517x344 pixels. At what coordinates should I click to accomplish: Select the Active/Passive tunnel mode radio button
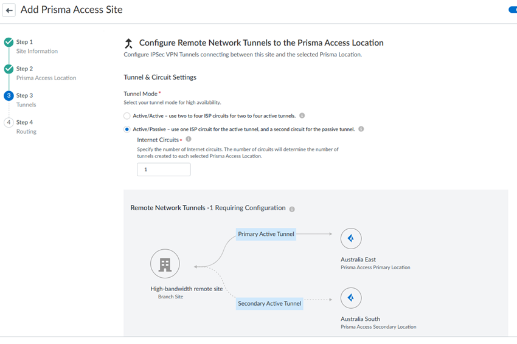click(x=127, y=129)
